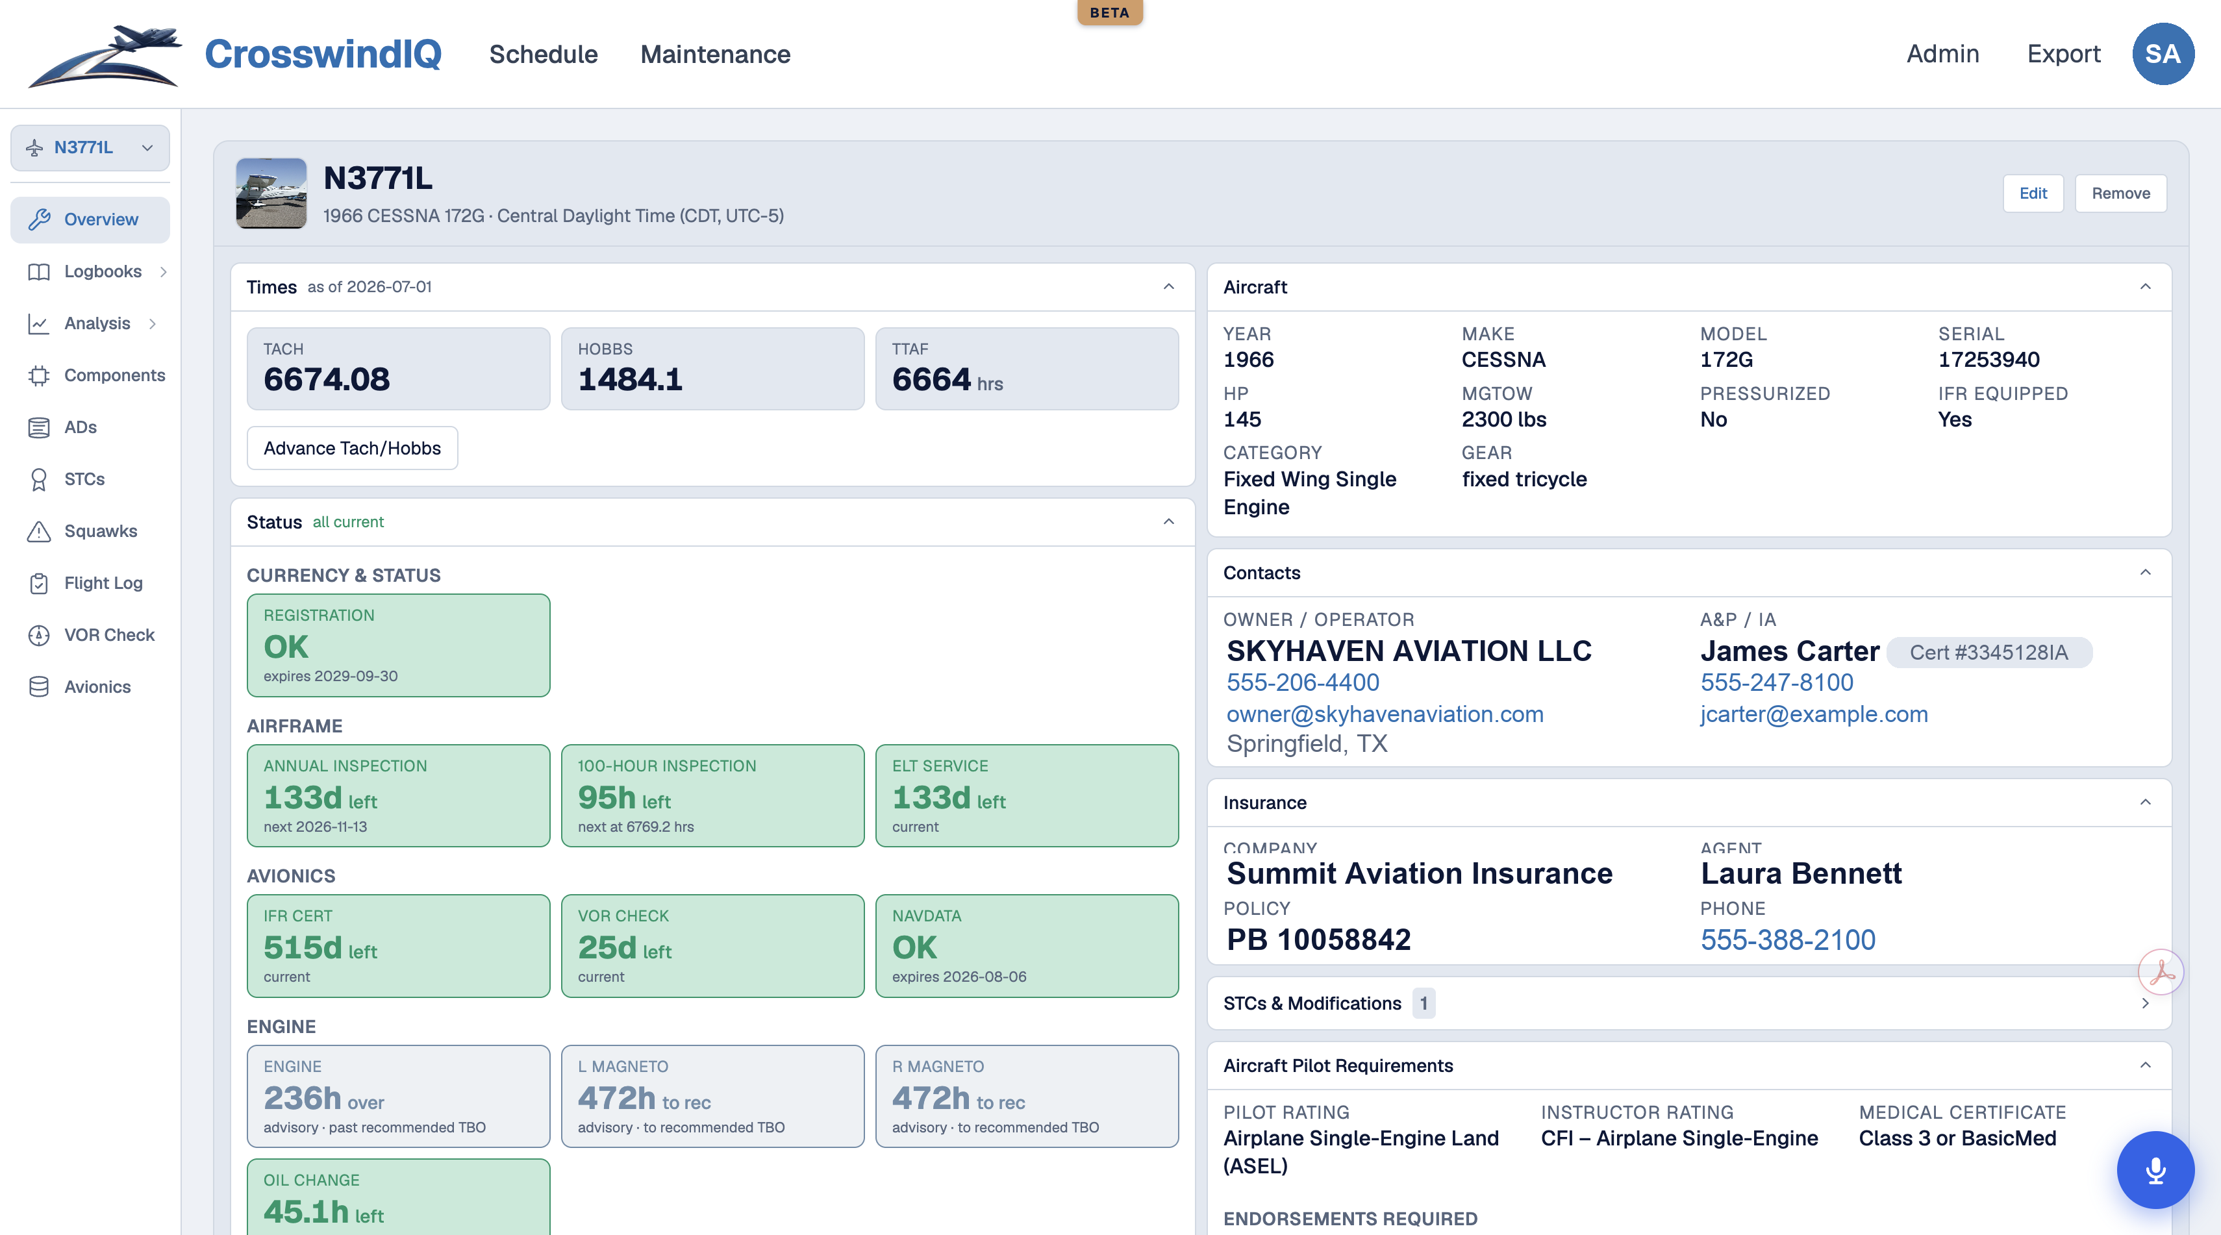Click the Logbooks book icon
This screenshot has width=2221, height=1235.
(39, 271)
